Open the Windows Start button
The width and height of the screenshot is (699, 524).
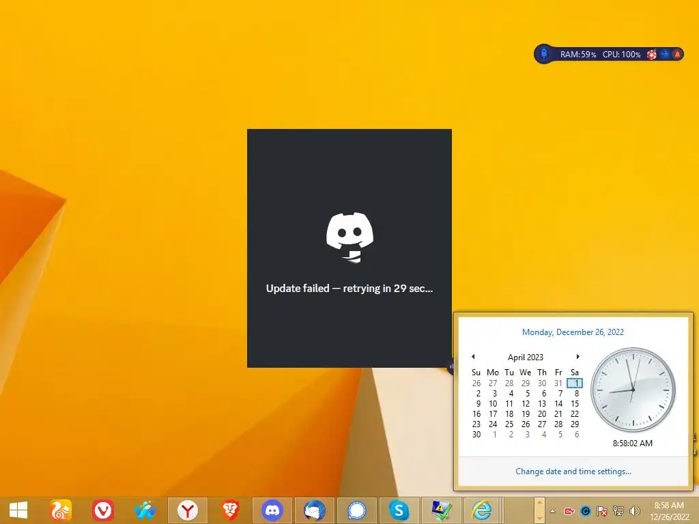pos(18,510)
